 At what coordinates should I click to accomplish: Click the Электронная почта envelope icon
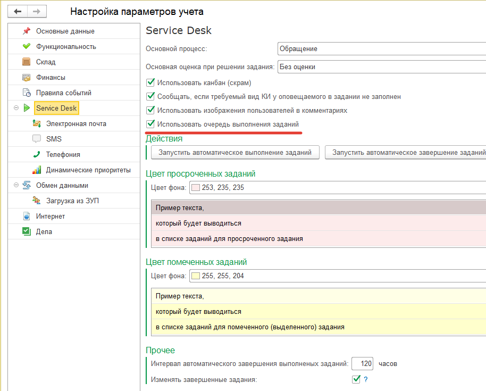pyautogui.click(x=37, y=124)
